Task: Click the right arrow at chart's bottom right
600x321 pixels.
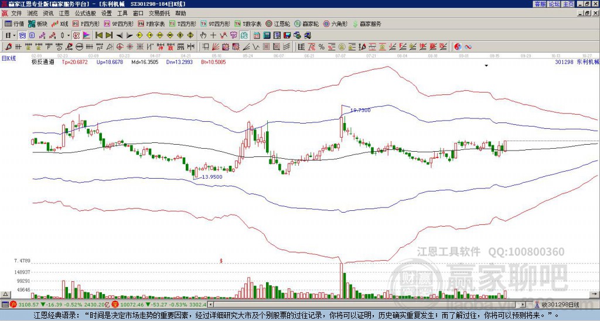Action: tap(594, 294)
